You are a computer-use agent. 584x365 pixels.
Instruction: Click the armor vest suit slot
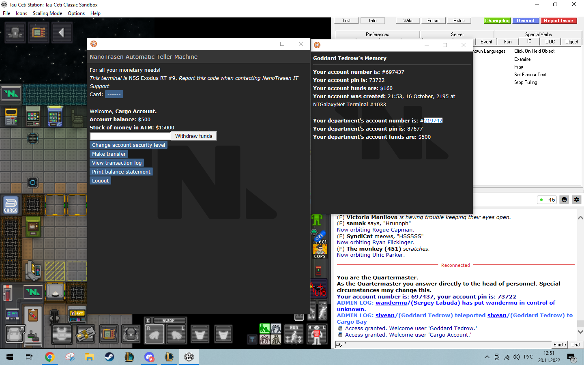pyautogui.click(x=62, y=334)
